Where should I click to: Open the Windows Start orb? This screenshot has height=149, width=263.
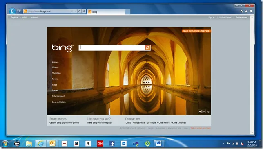click(5, 144)
